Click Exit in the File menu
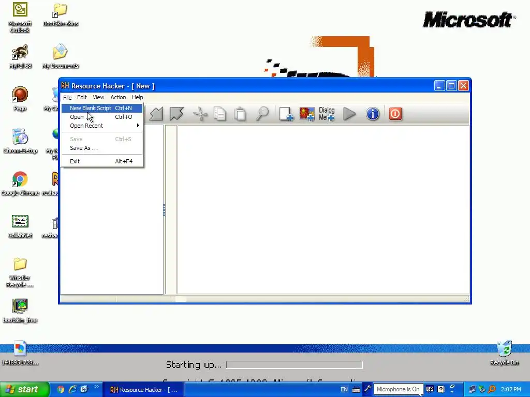 102,161
